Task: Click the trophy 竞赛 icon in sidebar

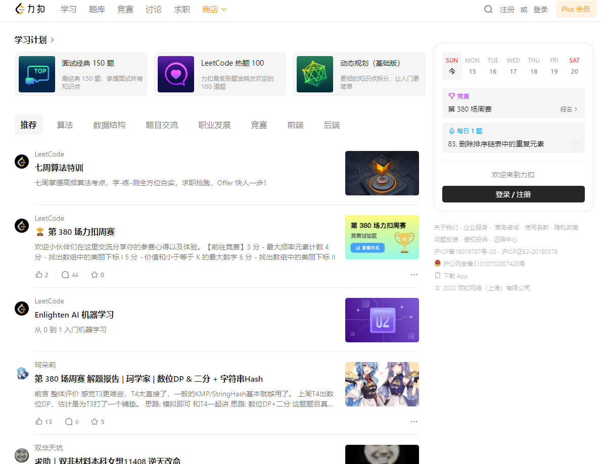Action: point(451,96)
